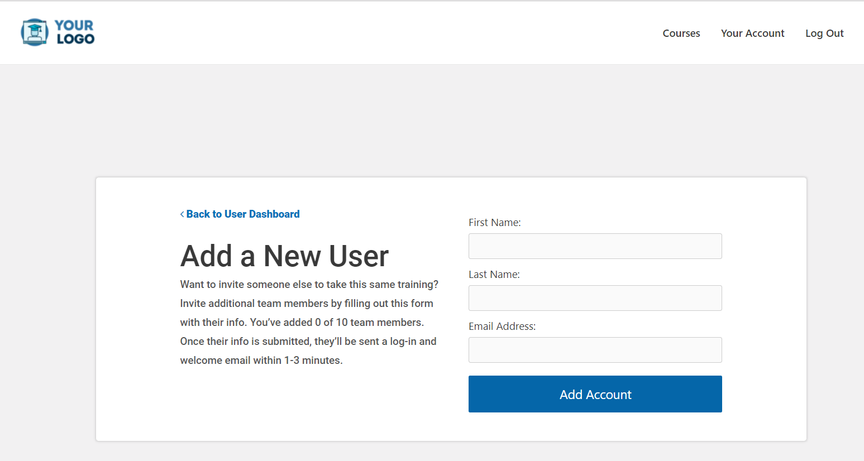Image resolution: width=864 pixels, height=461 pixels.
Task: Focus the First Name input field
Action: coord(595,246)
